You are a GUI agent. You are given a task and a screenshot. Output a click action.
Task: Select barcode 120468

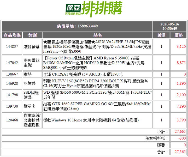(12, 120)
